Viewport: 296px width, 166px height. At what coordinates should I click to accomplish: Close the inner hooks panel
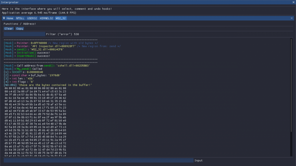[x=292, y=18]
